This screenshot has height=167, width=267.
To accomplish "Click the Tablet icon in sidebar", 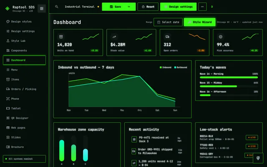I will [8, 109].
